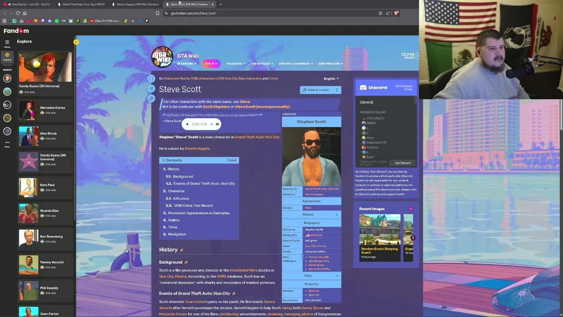
Task: Open the Mercedes Cortez card
Action: click(45, 110)
